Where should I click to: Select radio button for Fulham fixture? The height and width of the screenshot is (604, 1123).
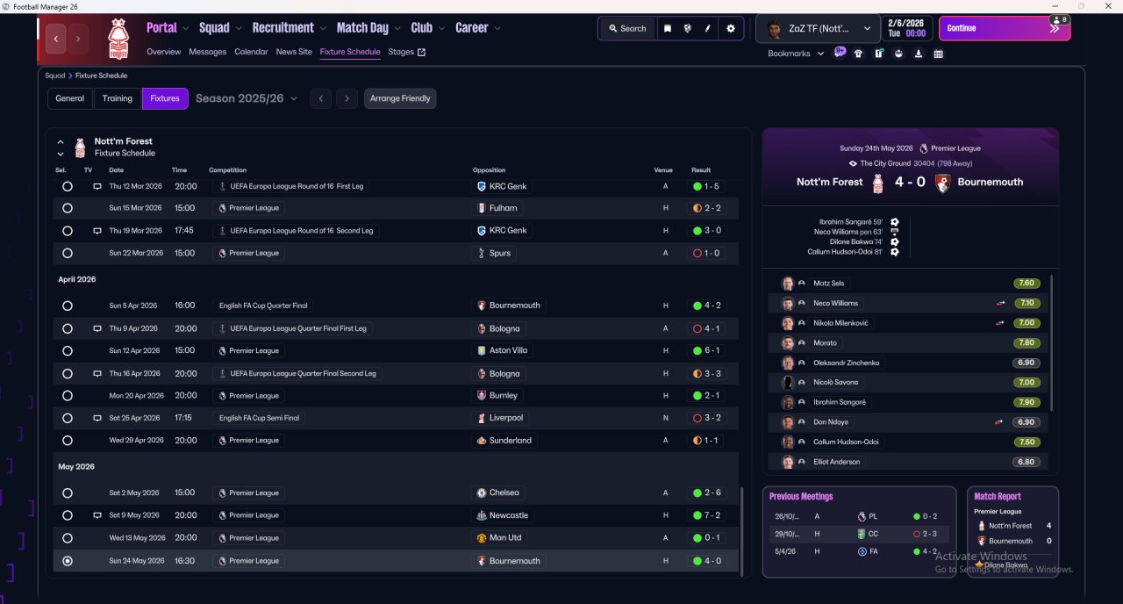tap(68, 208)
